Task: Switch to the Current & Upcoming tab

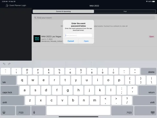Action: [63, 11]
